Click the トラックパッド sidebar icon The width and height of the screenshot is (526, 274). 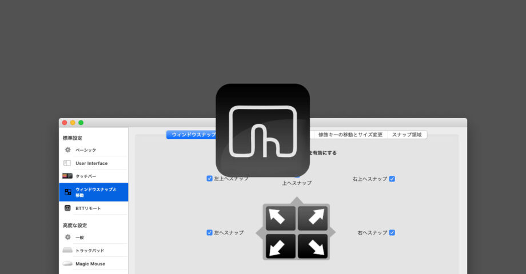point(67,250)
